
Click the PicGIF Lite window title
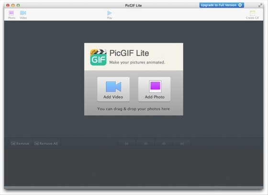pyautogui.click(x=134, y=5)
